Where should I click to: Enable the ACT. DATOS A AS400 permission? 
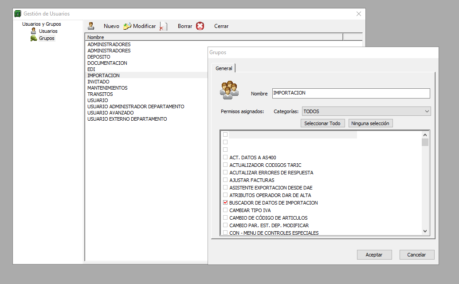[225, 158]
